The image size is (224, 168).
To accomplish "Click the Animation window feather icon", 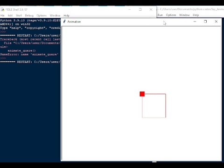I will [64, 21].
